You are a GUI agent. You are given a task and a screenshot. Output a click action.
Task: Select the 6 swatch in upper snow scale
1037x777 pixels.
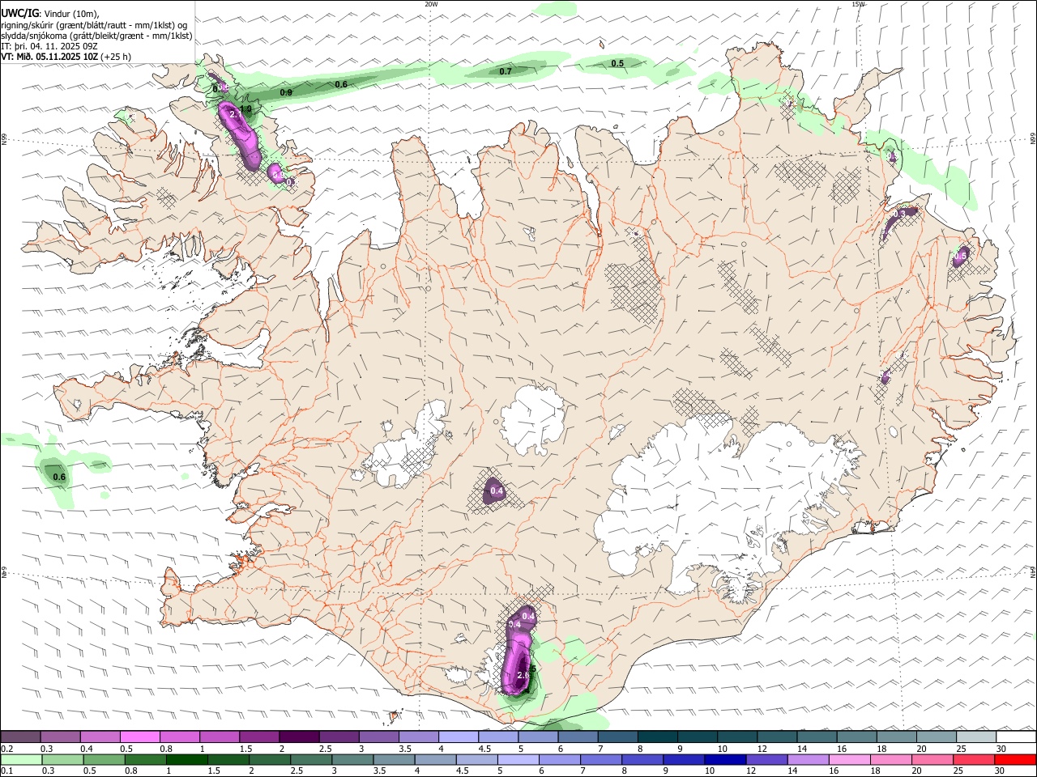coord(578,737)
